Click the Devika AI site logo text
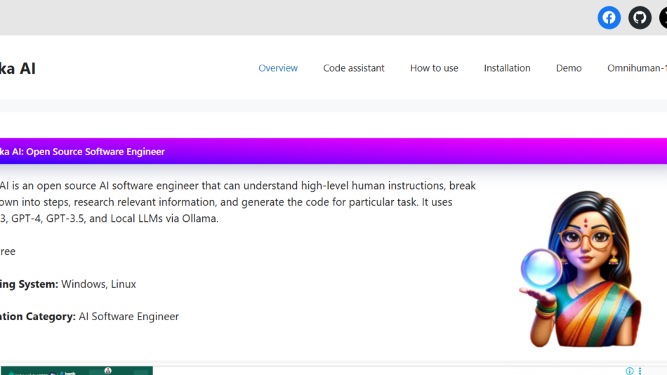The height and width of the screenshot is (375, 667). [18, 68]
